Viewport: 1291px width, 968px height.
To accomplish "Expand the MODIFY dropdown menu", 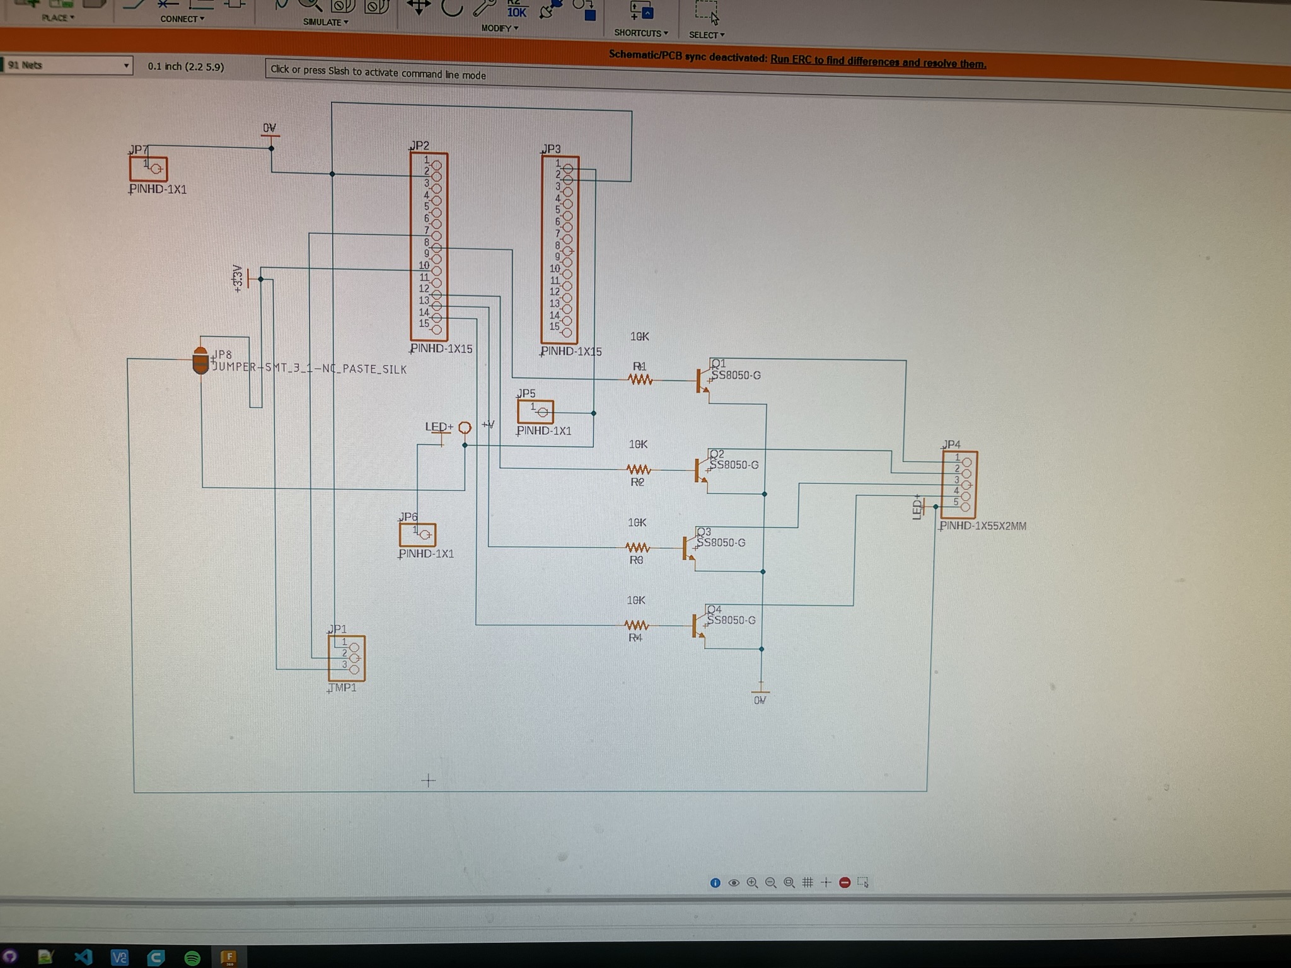I will pos(500,28).
